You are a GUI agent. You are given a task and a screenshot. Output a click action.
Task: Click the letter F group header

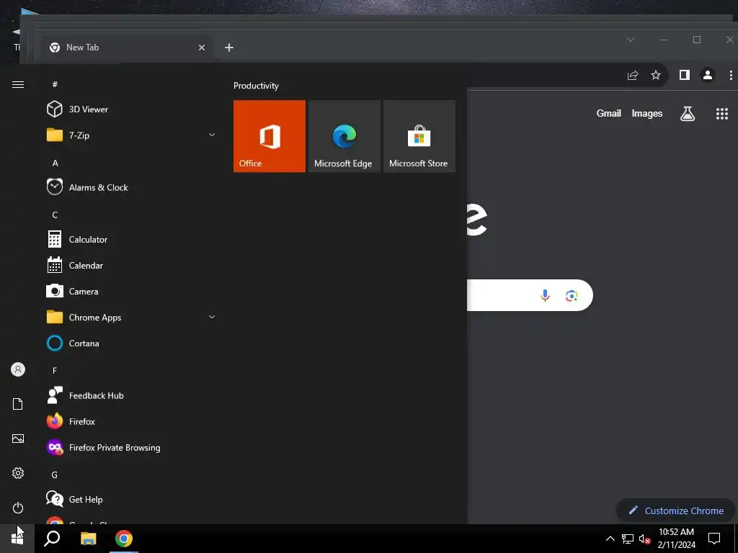(x=55, y=371)
